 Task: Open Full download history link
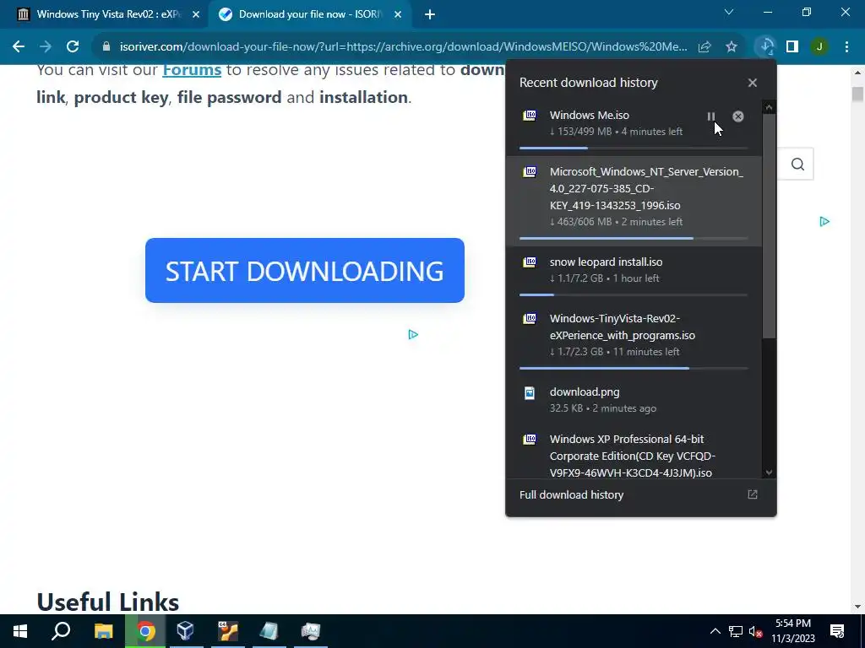(x=572, y=494)
